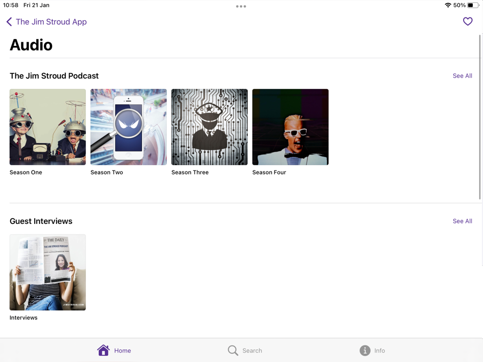The width and height of the screenshot is (483, 362).
Task: Go back to The Jim Stroud App
Action: coord(51,22)
